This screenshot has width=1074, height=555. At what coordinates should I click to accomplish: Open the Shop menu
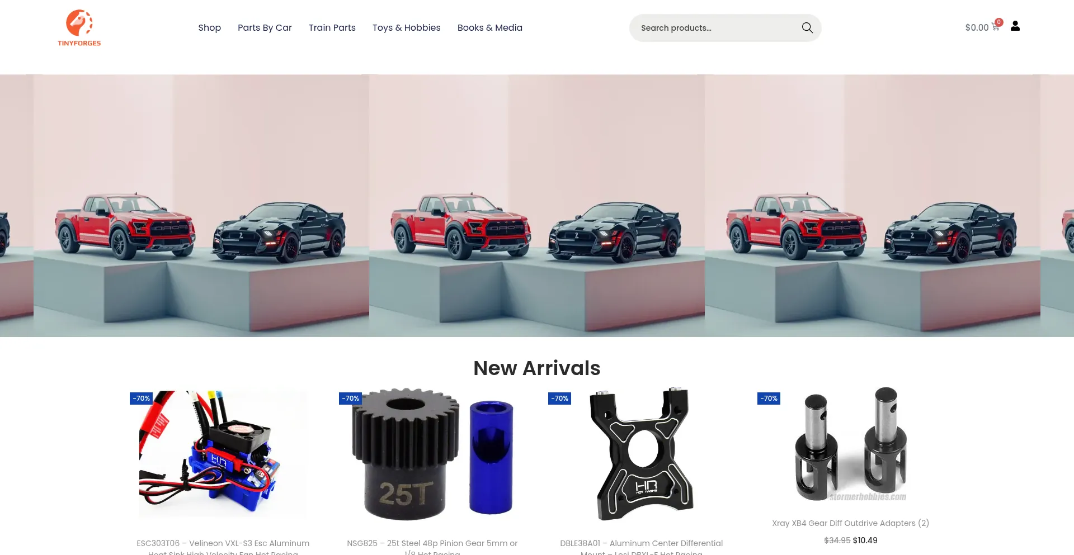(x=209, y=28)
